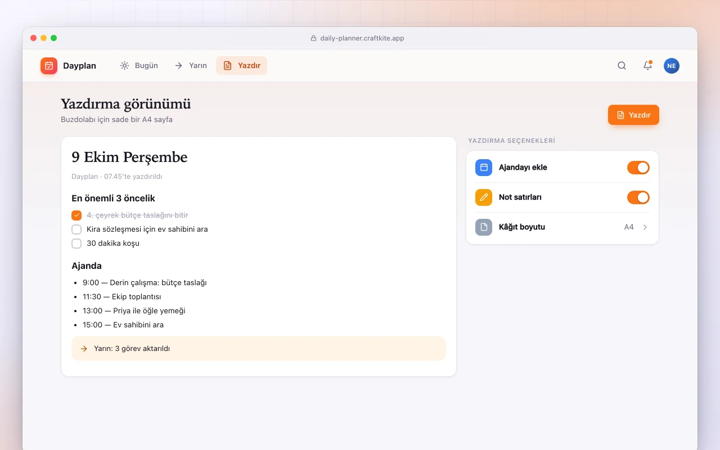Click the page icon beside Kâğıt boyutu
Screen dimensions: 720x450
tap(484, 227)
